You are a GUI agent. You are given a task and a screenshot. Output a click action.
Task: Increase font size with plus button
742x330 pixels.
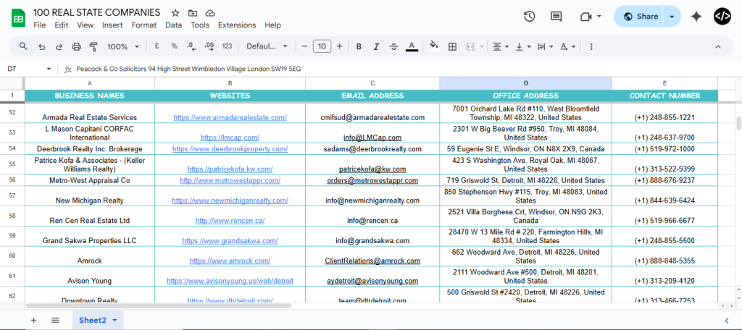coord(339,46)
